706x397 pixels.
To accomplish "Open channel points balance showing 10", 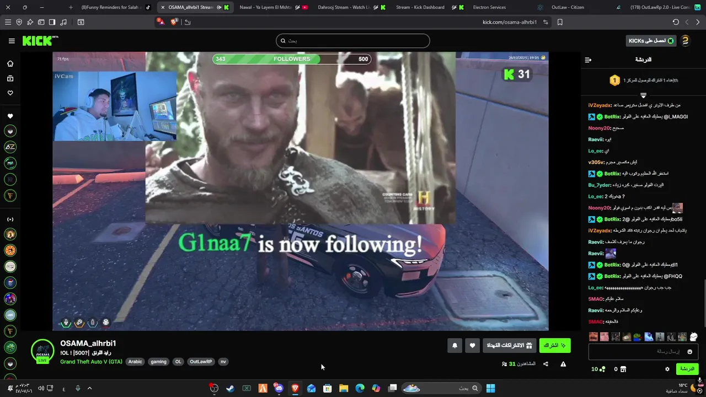I will 598,369.
